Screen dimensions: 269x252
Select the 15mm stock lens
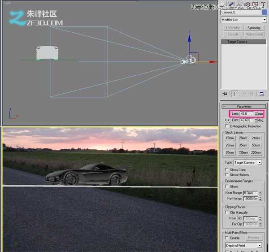(x=230, y=138)
